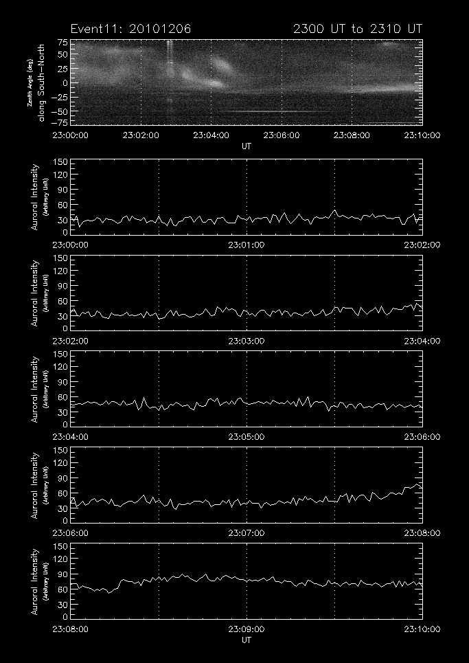
Task: Click the 23:05:00 time label
Action: point(247,437)
